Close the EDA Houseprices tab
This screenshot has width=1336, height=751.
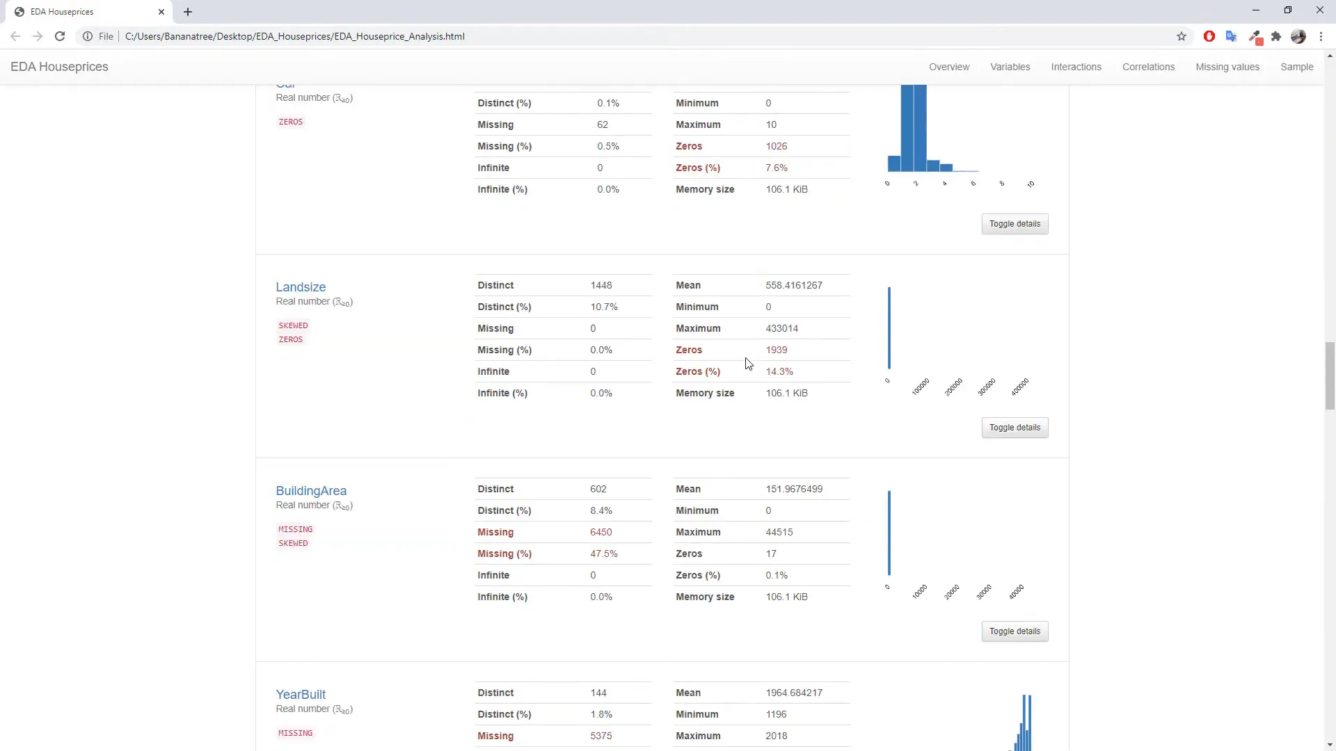(161, 12)
